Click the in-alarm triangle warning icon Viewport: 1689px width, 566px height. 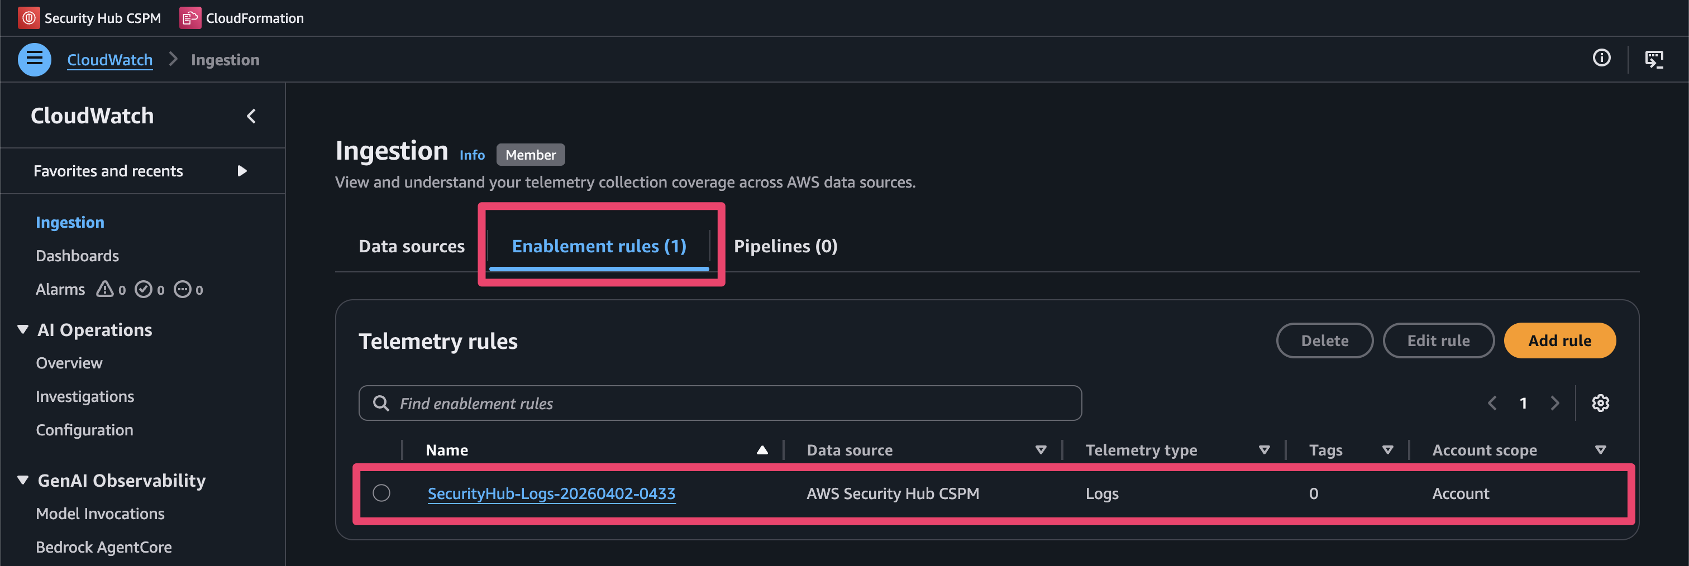[105, 289]
